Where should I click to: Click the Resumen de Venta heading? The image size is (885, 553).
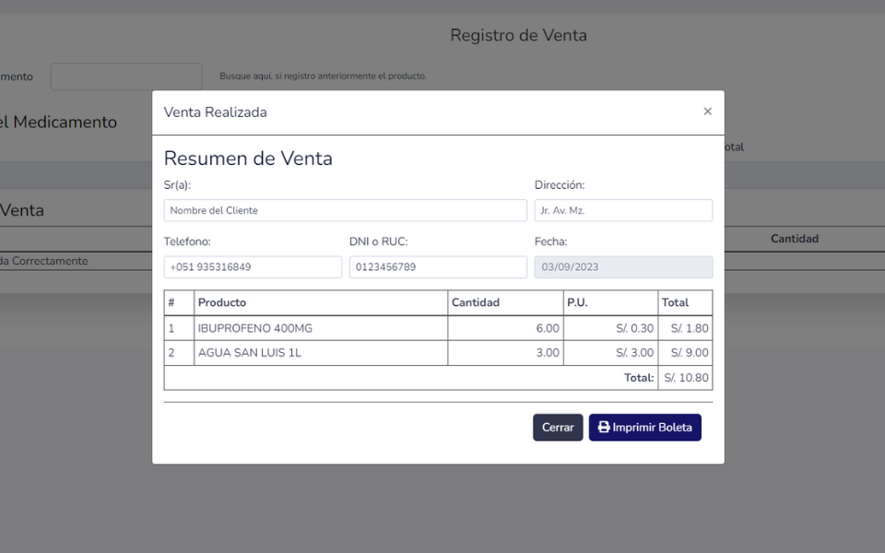[x=248, y=159]
